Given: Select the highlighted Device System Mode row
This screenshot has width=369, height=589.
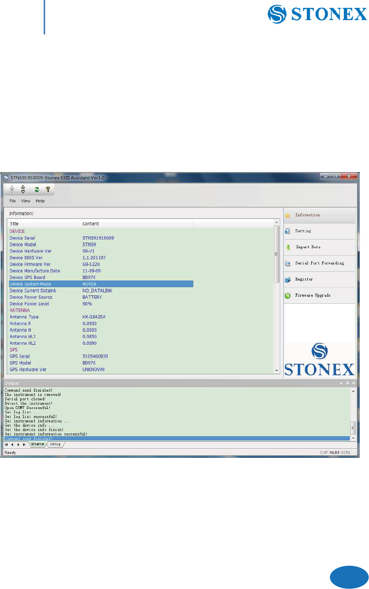Looking at the screenshot, I should pyautogui.click(x=101, y=284).
